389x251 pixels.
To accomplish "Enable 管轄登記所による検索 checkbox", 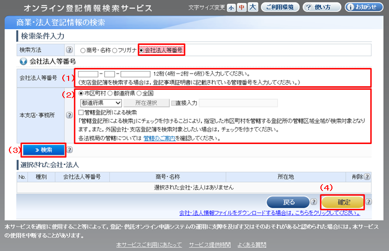I will (x=81, y=112).
